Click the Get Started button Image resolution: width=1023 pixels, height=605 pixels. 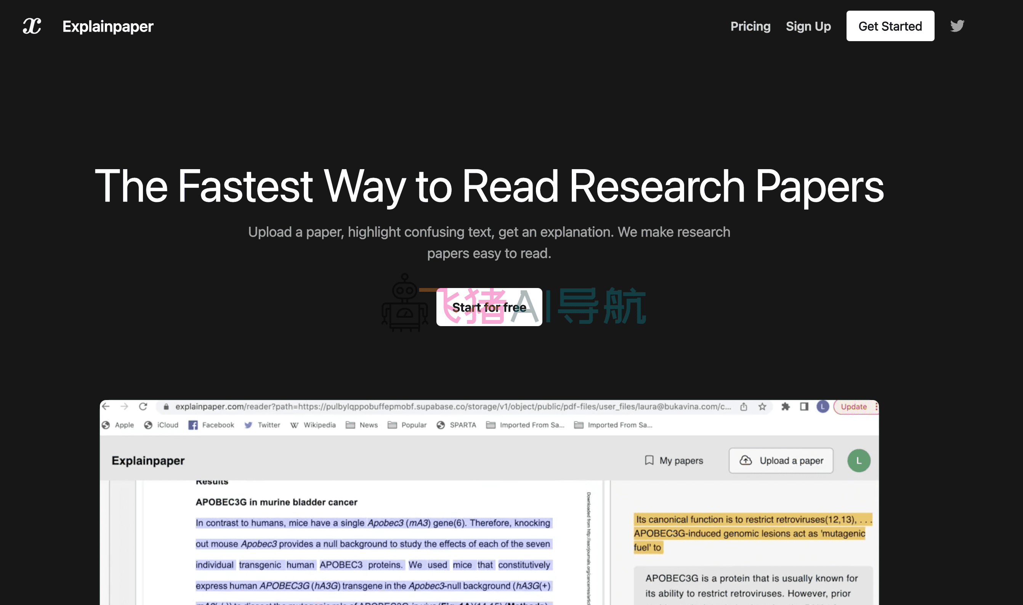890,26
